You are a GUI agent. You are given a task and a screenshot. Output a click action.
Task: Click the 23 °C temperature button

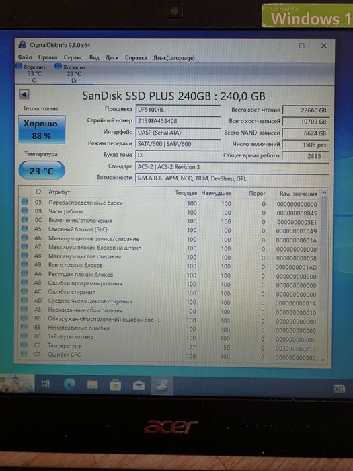click(x=42, y=171)
